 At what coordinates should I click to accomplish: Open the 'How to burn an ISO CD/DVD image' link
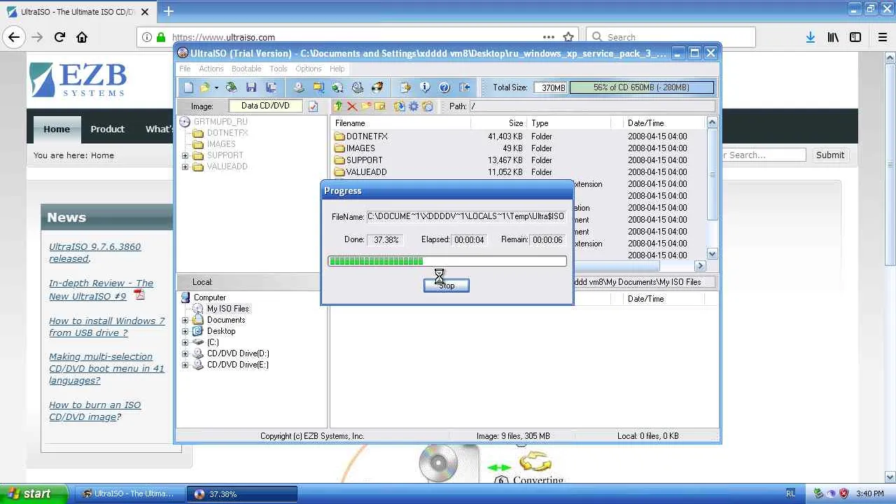point(94,411)
